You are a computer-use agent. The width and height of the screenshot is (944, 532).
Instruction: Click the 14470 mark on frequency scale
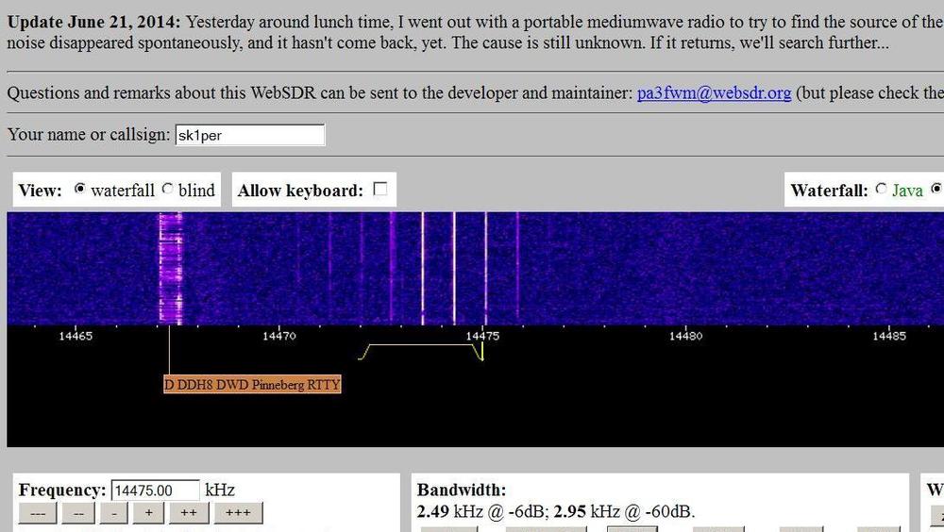click(278, 336)
